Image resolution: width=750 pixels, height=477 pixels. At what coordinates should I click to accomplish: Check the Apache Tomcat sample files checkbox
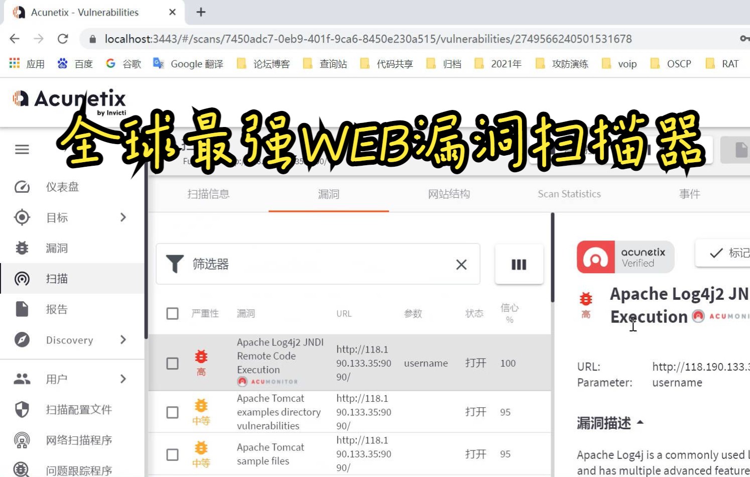point(173,454)
